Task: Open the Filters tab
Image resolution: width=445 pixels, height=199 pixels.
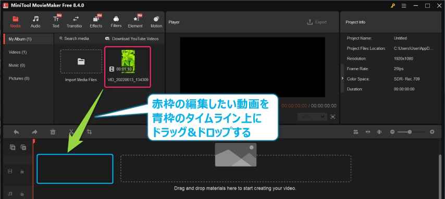Action: [x=116, y=22]
